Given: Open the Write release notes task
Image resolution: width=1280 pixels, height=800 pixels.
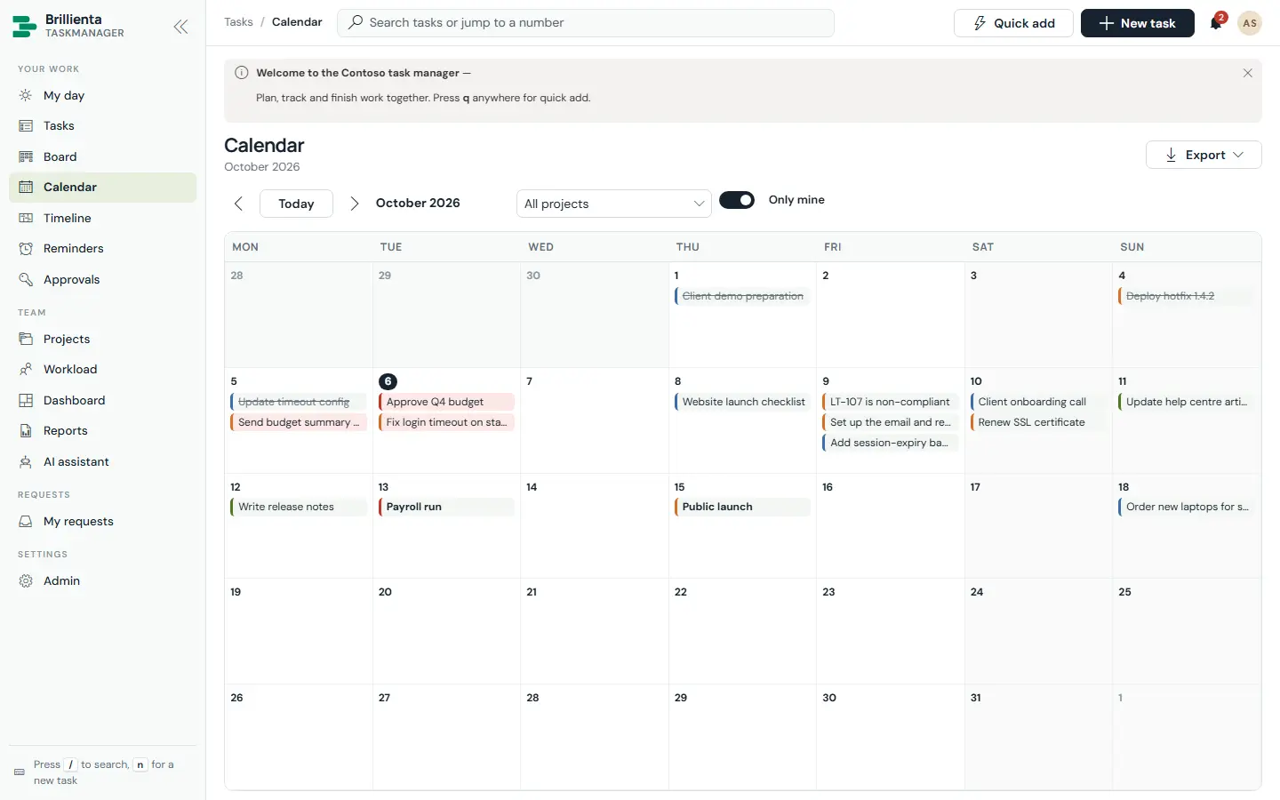Looking at the screenshot, I should coord(299,507).
